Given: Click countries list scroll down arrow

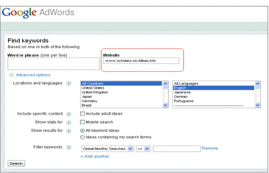Looking at the screenshot, I should pyautogui.click(x=165, y=105).
